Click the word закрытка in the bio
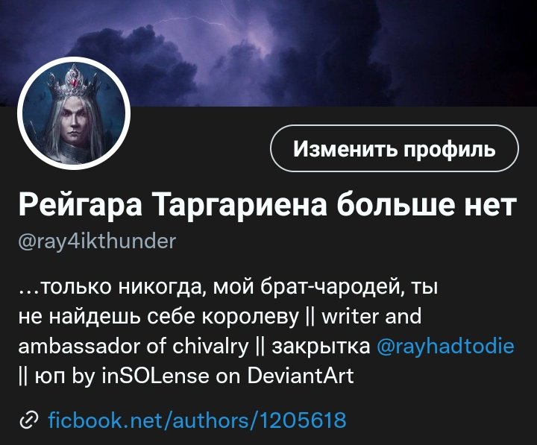 click(x=321, y=347)
